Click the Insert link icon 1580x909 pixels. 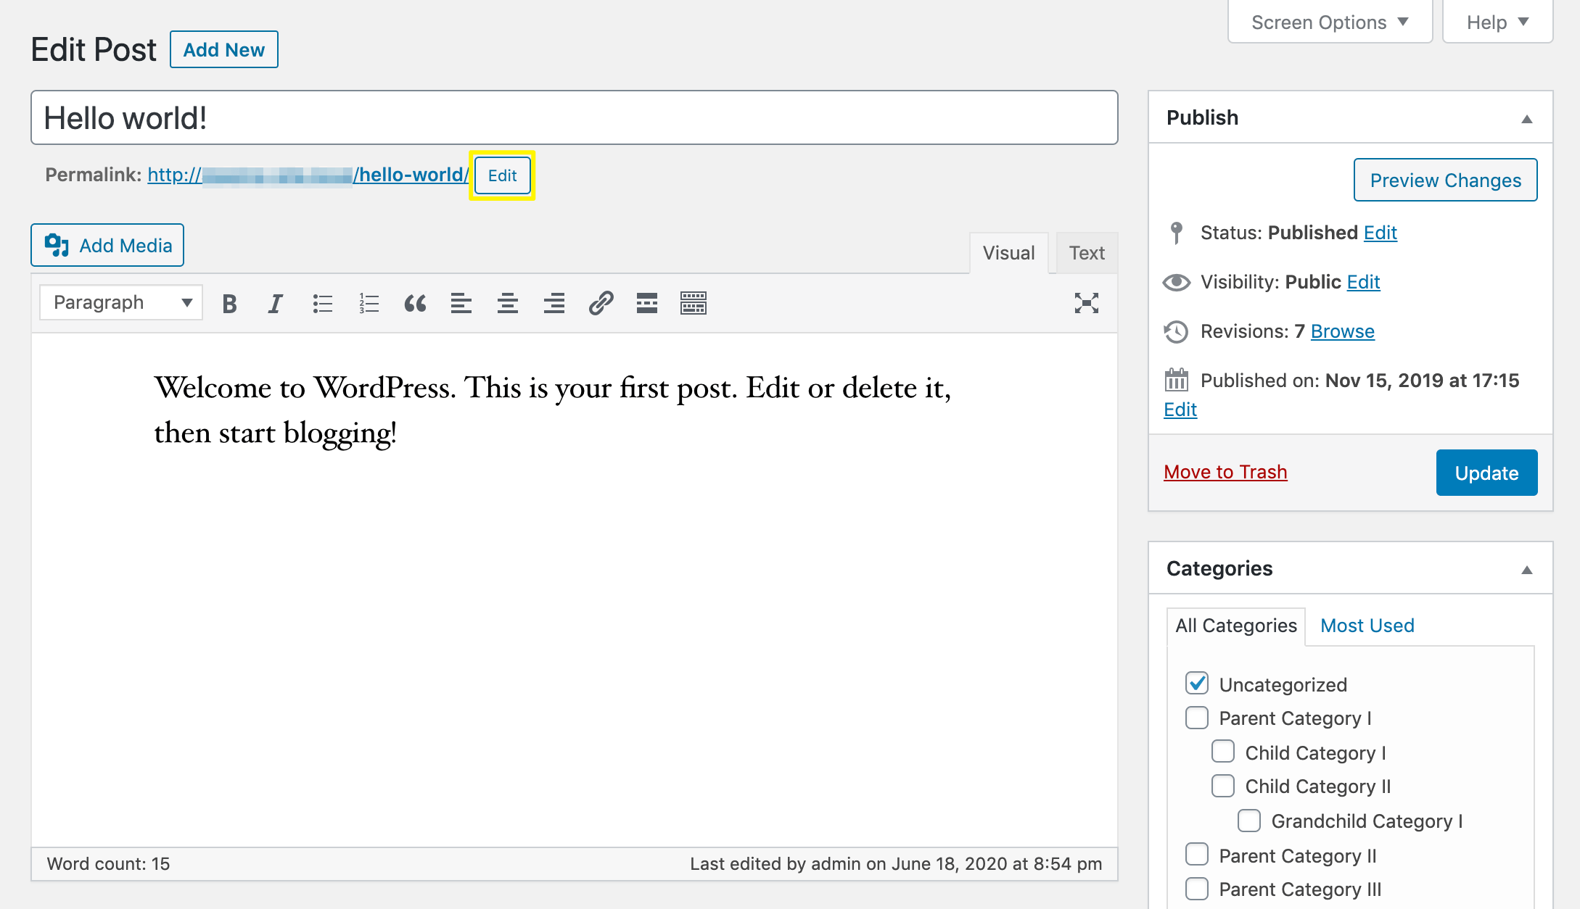point(601,303)
